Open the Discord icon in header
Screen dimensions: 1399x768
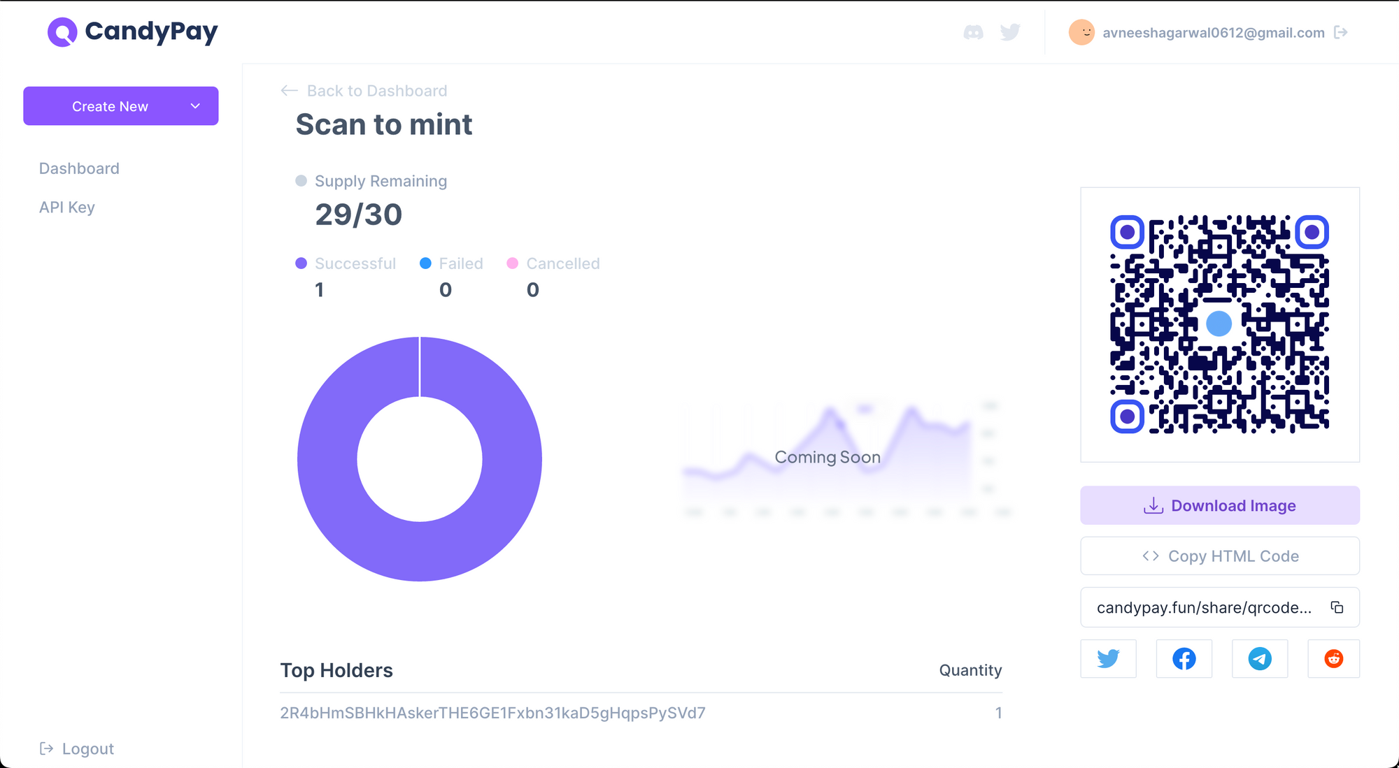[973, 32]
